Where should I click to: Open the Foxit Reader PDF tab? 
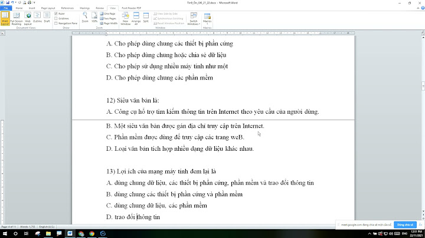tap(132, 8)
